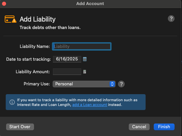Click the blue arrows on Primary Use selector

click(x=112, y=84)
